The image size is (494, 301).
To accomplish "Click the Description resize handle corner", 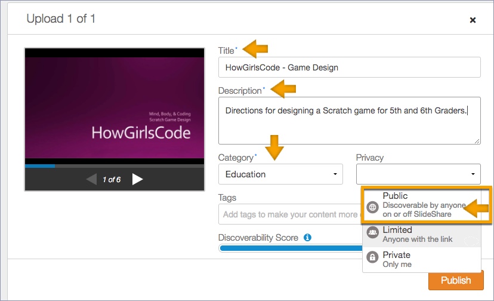I will coord(477,142).
